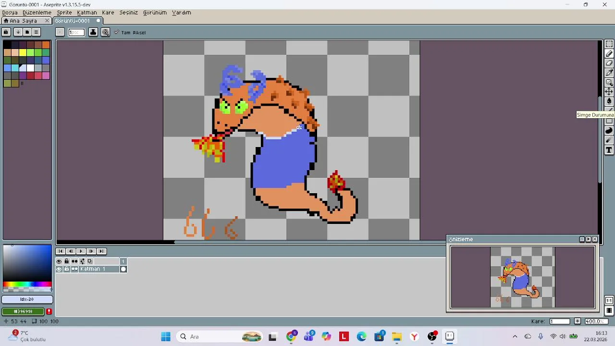Select the Blur tool
This screenshot has height=346, width=615.
pyautogui.click(x=609, y=140)
